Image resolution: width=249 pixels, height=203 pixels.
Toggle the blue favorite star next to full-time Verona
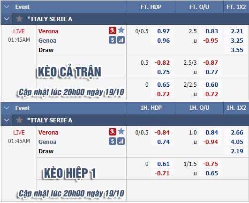(121, 30)
